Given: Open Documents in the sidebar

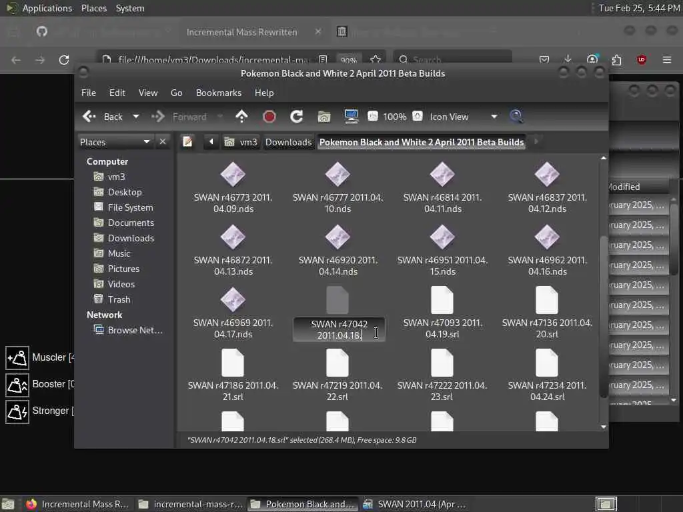Looking at the screenshot, I should (130, 223).
